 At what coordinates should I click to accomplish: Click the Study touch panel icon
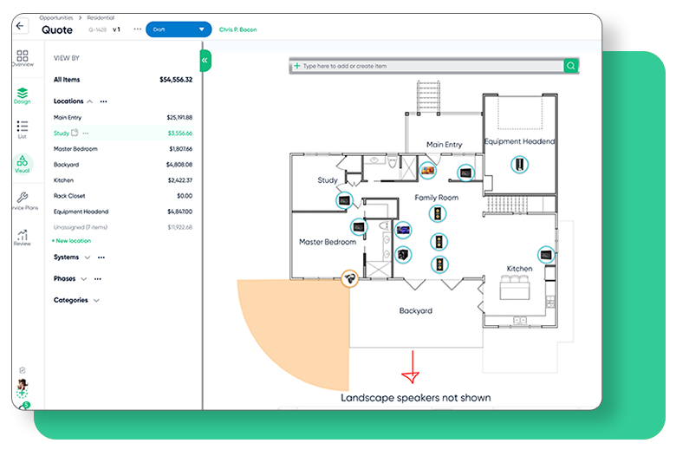tap(344, 200)
